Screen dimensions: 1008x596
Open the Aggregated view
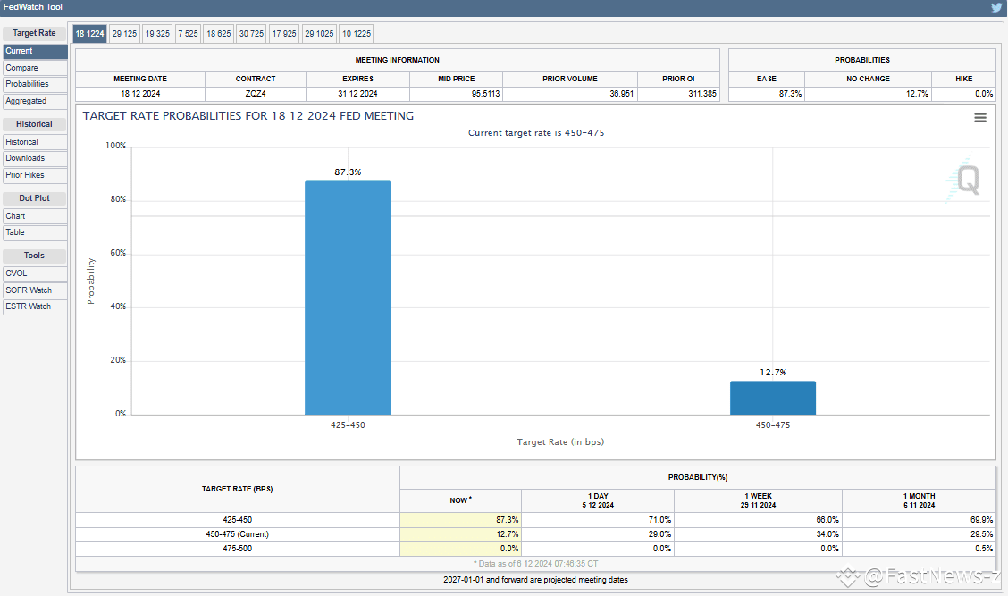[x=35, y=101]
